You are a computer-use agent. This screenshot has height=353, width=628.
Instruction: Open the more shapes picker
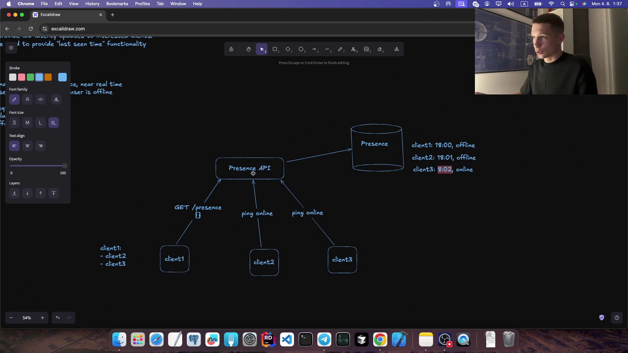(x=397, y=49)
